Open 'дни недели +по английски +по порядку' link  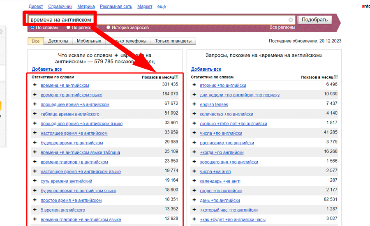pos(240,95)
